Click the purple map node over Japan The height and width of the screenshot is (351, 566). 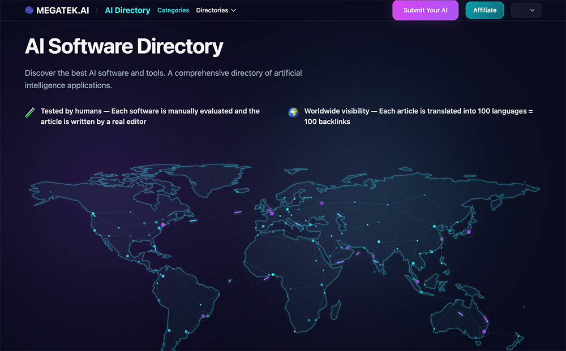(469, 232)
